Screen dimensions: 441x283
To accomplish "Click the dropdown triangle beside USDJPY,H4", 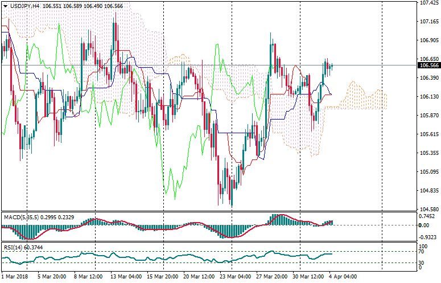I will tap(5, 6).
